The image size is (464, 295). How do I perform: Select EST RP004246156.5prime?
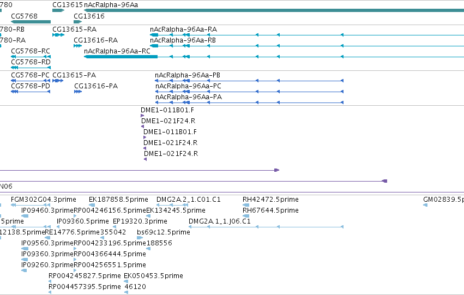[110, 210]
